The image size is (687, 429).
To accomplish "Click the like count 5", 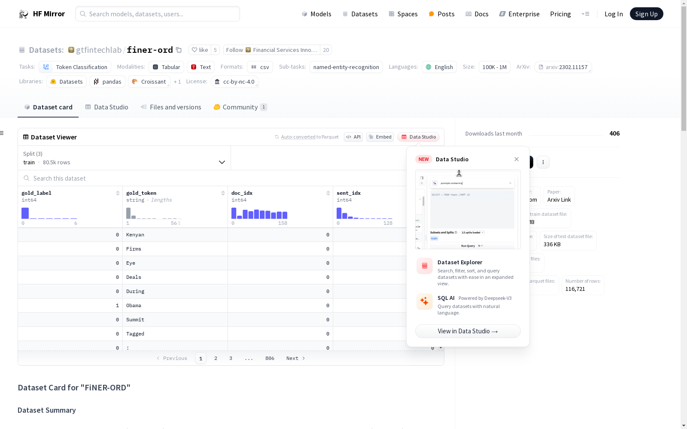I will point(215,50).
